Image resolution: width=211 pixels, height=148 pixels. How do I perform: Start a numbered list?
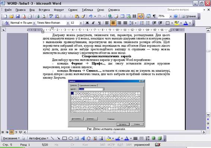142,23
